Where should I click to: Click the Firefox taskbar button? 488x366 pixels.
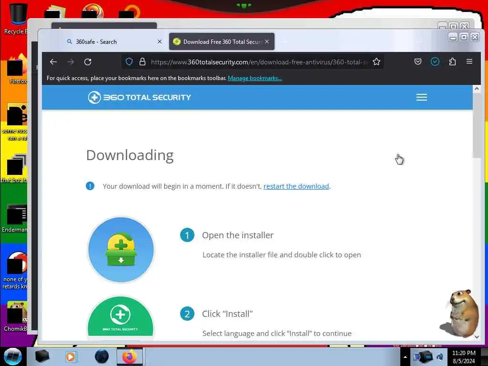pos(130,356)
